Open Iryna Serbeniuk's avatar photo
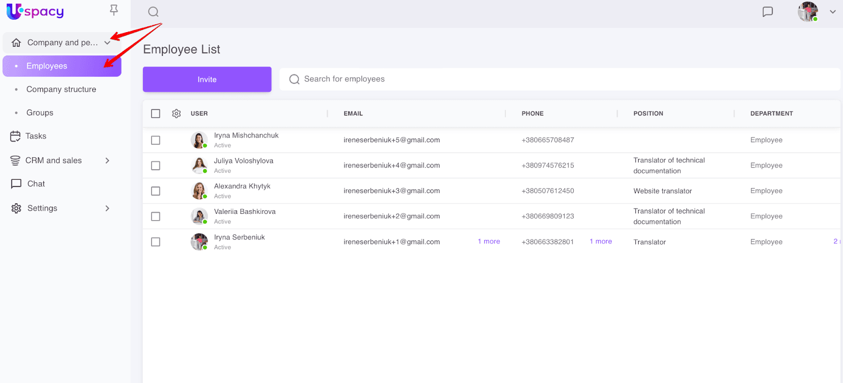 click(199, 242)
